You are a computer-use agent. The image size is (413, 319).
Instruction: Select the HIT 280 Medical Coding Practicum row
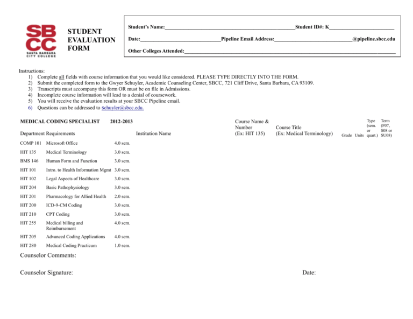[75, 245]
